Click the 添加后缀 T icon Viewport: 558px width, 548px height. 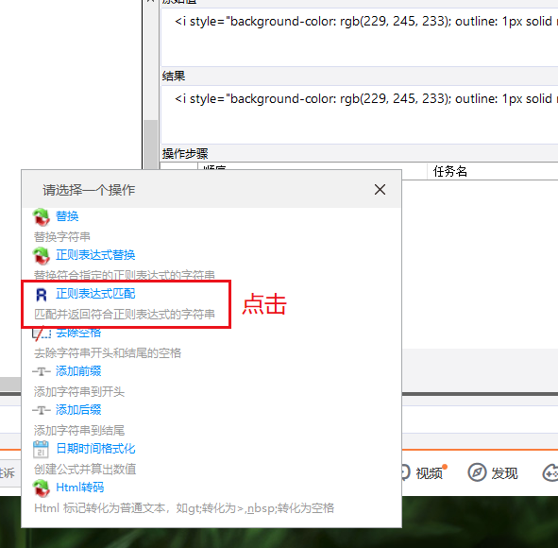(x=42, y=410)
